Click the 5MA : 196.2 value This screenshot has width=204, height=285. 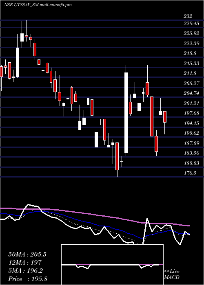[x=26, y=271]
